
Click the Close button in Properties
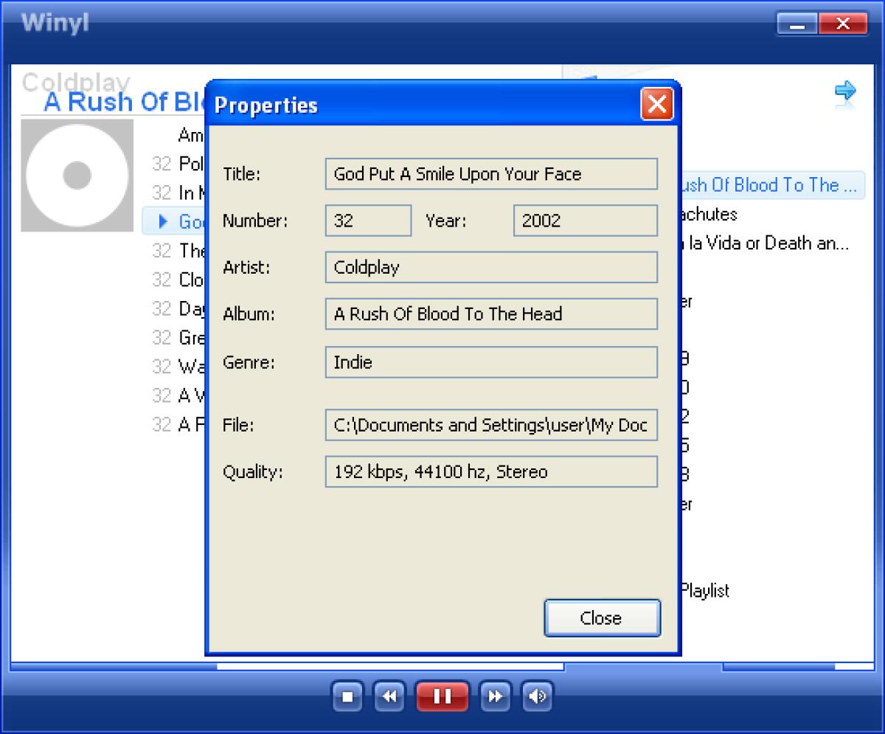click(602, 618)
